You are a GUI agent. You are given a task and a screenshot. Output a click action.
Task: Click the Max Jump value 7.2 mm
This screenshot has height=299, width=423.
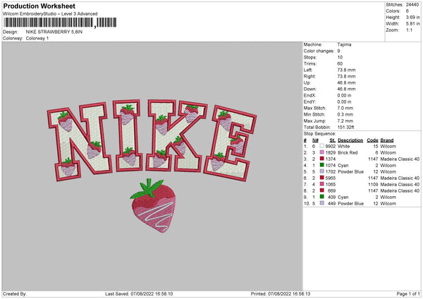(x=345, y=121)
